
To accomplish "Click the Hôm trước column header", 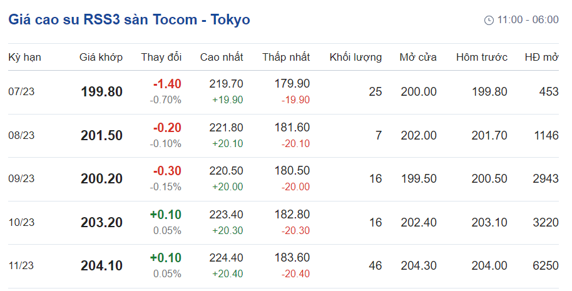I will (x=481, y=58).
